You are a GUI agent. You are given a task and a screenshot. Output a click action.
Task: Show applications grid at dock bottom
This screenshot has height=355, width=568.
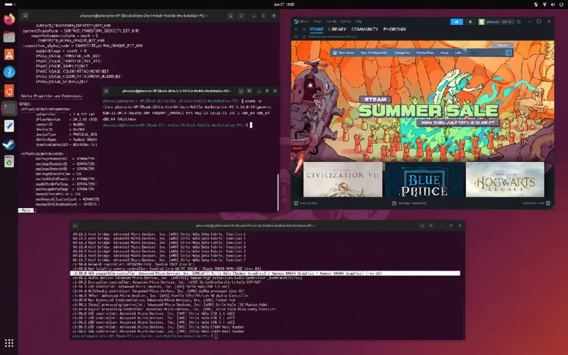[x=9, y=343]
